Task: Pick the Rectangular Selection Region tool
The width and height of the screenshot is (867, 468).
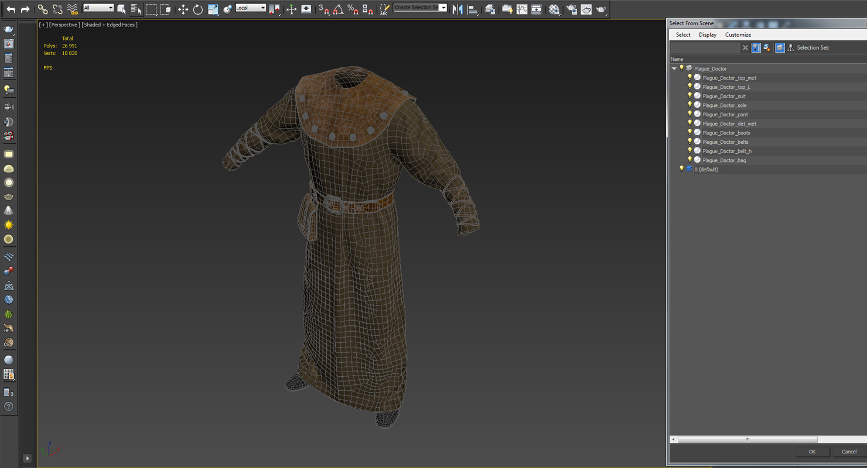Action: (x=151, y=9)
